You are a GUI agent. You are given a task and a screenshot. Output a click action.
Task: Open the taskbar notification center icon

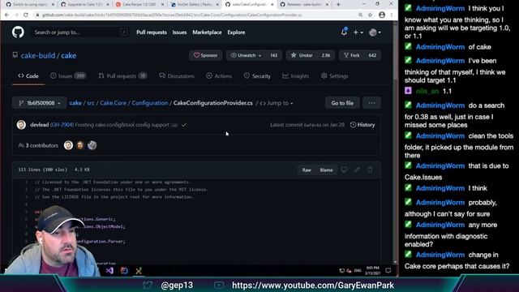point(388,270)
